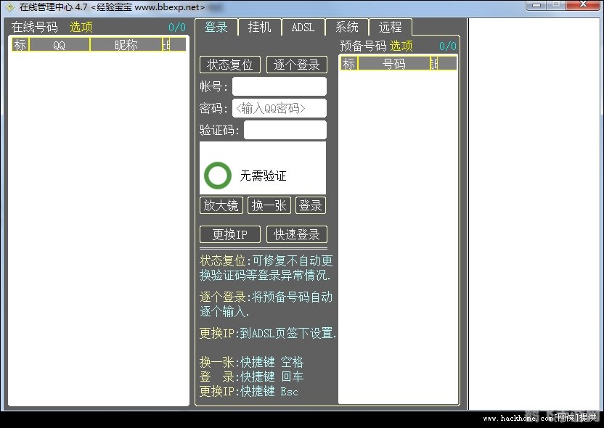Click the 帐号 account input field
This screenshot has height=428, width=604.
tap(279, 86)
